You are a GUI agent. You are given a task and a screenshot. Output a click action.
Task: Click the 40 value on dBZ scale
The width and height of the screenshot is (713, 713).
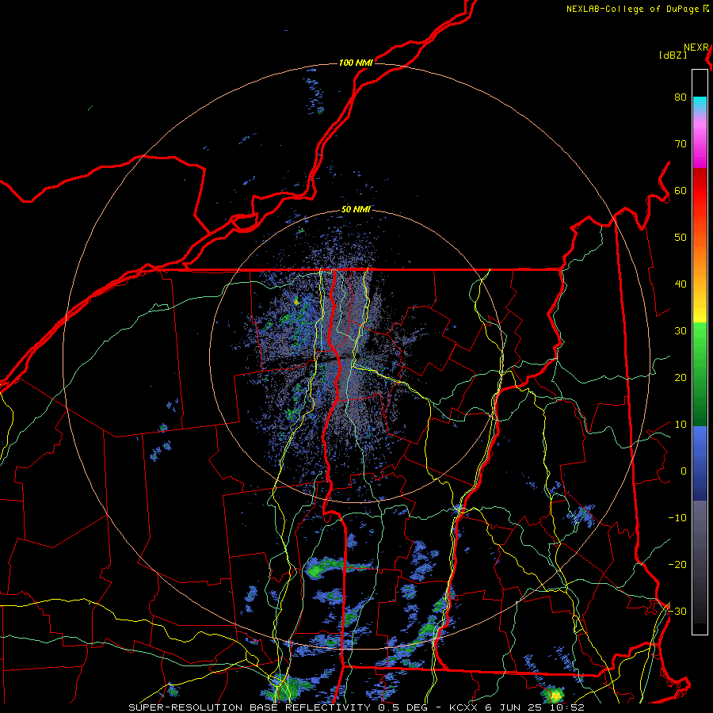[681, 284]
